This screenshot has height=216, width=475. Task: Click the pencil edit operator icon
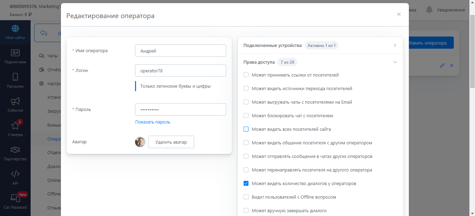pos(442,65)
